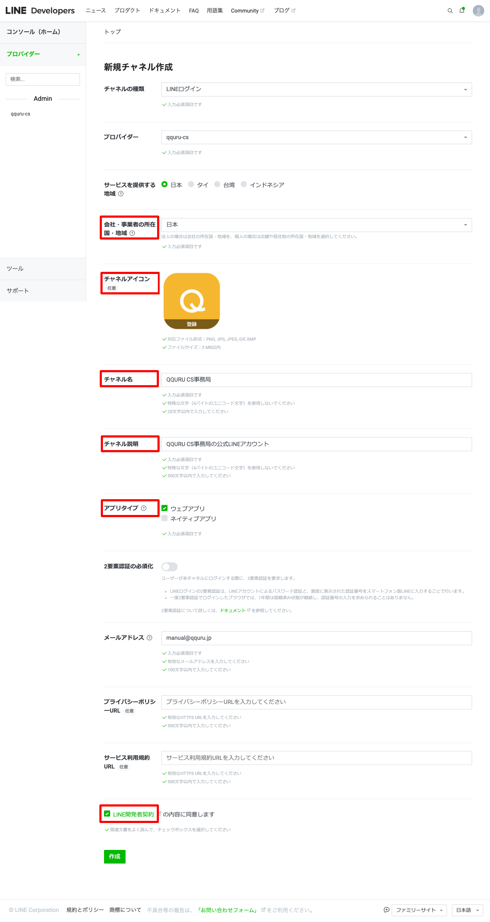This screenshot has width=490, height=922.
Task: Click the Q channel icon image
Action: (x=192, y=301)
